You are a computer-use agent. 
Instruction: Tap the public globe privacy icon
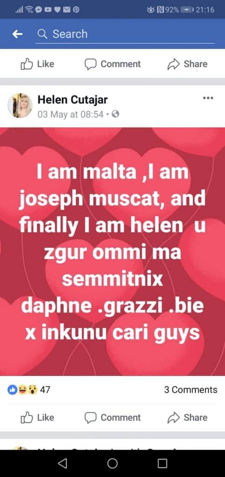tap(115, 115)
